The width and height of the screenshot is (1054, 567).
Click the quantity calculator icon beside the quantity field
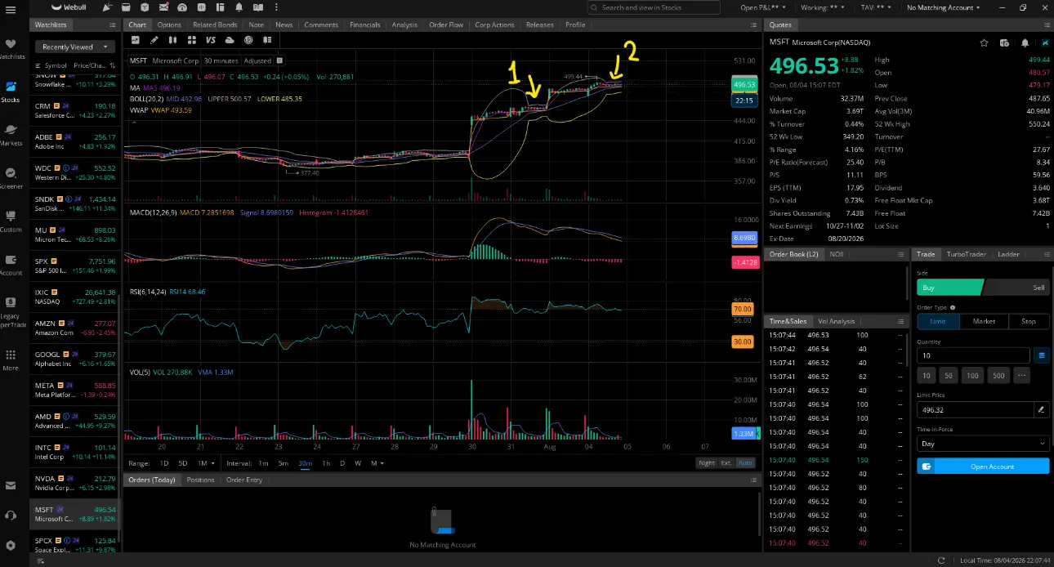point(1041,355)
